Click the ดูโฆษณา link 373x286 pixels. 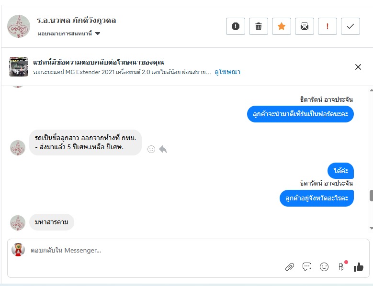point(227,72)
